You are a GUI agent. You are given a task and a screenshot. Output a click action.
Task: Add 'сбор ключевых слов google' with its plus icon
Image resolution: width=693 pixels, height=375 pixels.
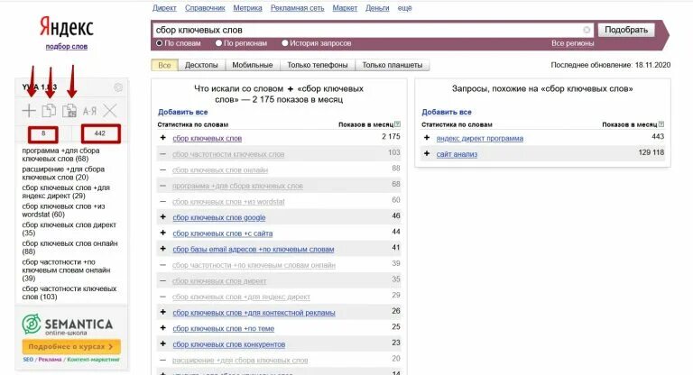[162, 217]
